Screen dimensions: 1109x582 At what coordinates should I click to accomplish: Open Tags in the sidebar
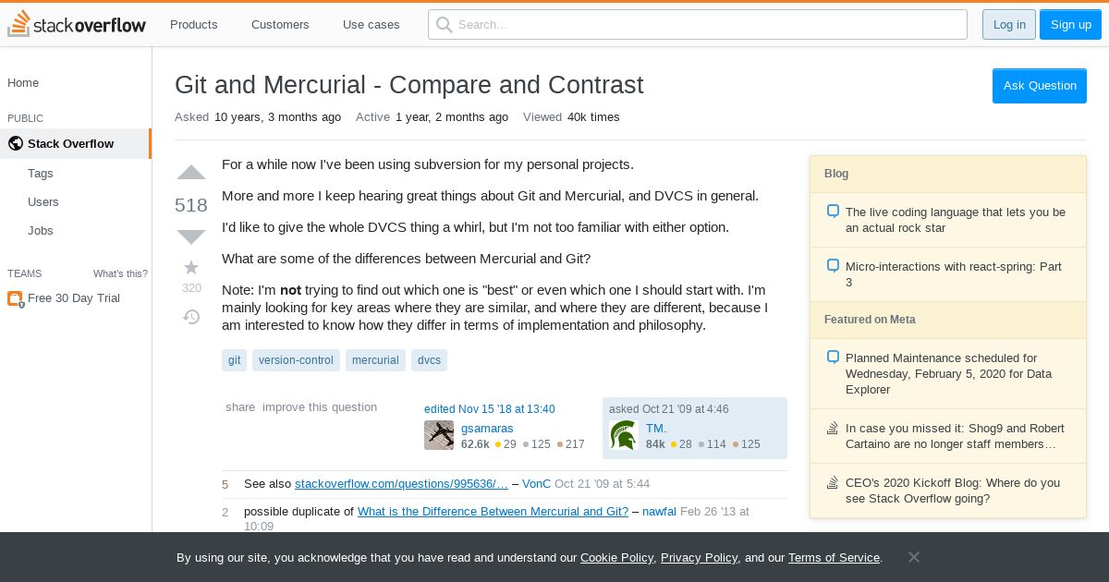tap(41, 173)
